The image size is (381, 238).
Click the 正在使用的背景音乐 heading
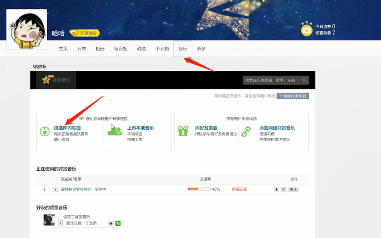coord(56,169)
